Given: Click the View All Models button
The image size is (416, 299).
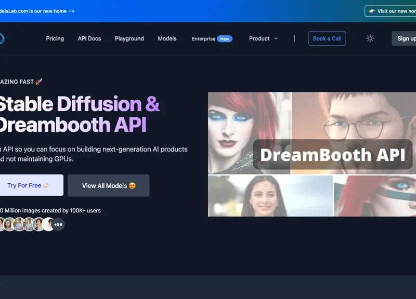Looking at the screenshot, I should [x=108, y=185].
